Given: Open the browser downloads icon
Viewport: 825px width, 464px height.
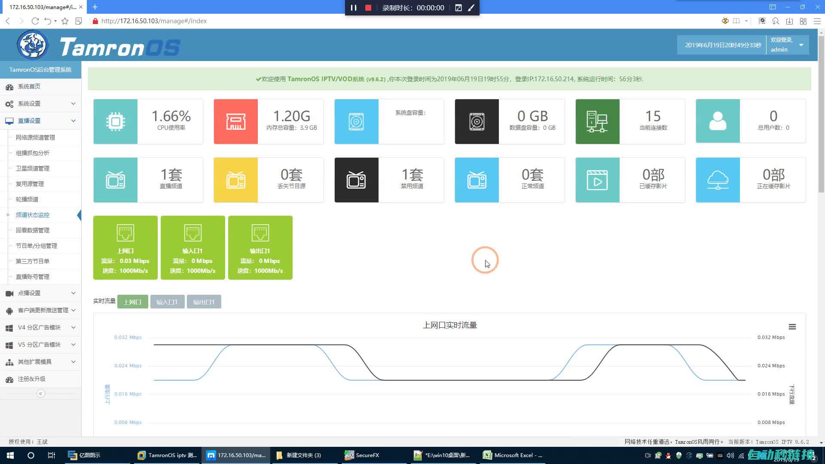Looking at the screenshot, I should click(789, 21).
